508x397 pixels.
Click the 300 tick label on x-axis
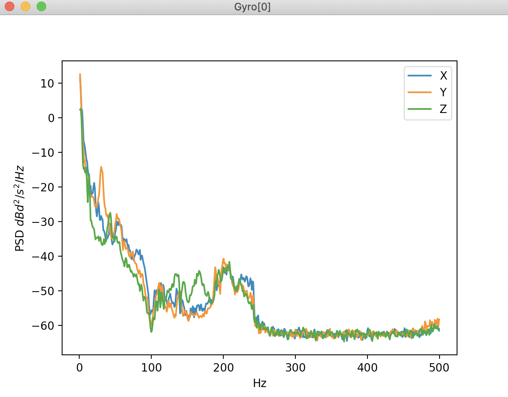pos(295,368)
